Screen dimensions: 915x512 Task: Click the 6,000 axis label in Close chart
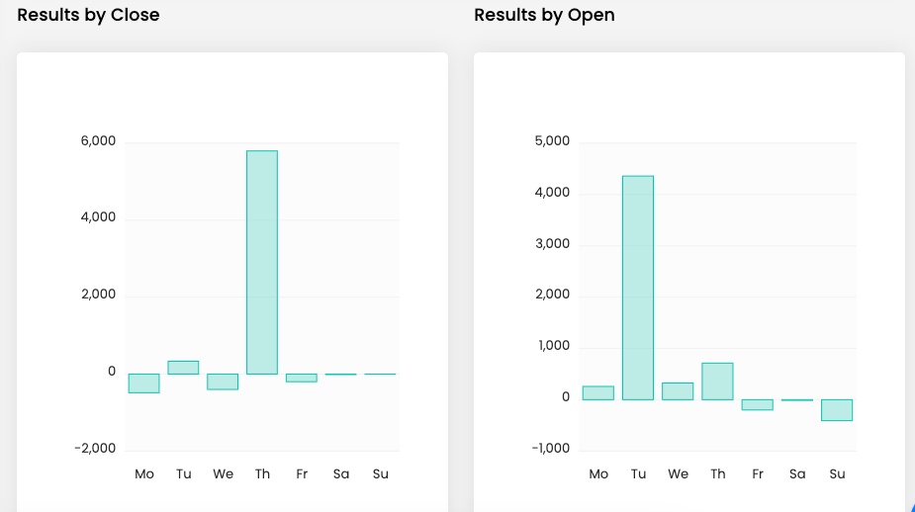[98, 141]
